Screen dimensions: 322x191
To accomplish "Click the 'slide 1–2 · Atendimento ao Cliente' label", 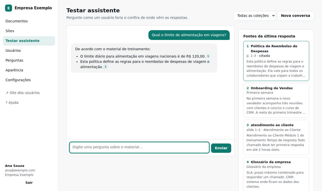I will pos(273,130).
